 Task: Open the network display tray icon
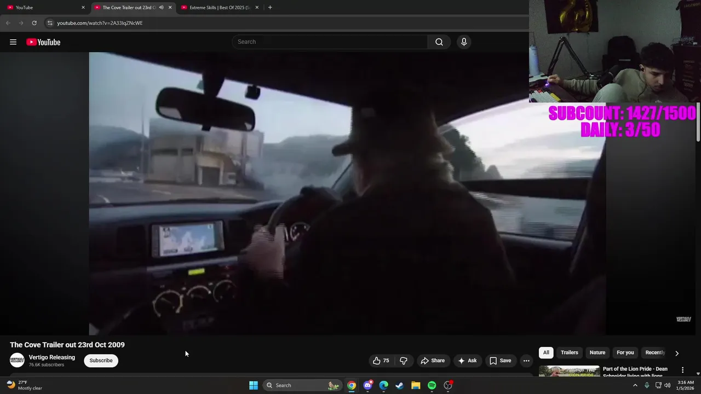click(658, 385)
